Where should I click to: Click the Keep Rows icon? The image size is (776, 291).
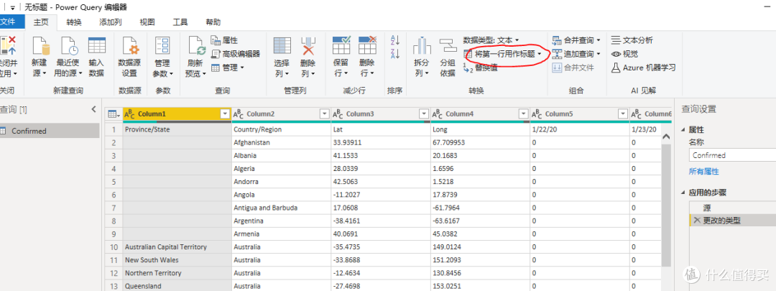click(341, 45)
